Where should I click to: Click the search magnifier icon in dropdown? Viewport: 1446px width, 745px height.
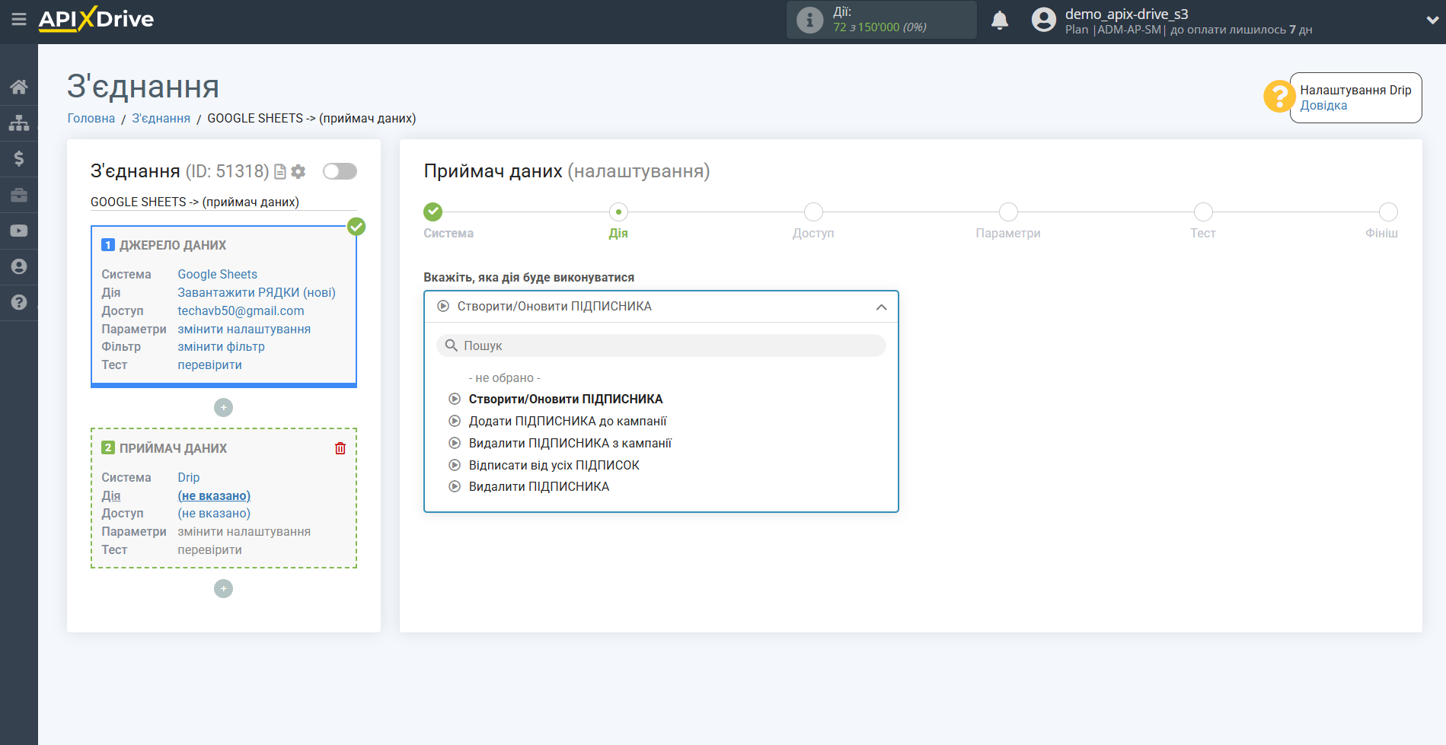coord(451,345)
